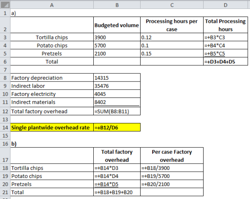Click the cell containing 4045

[x=117, y=94]
